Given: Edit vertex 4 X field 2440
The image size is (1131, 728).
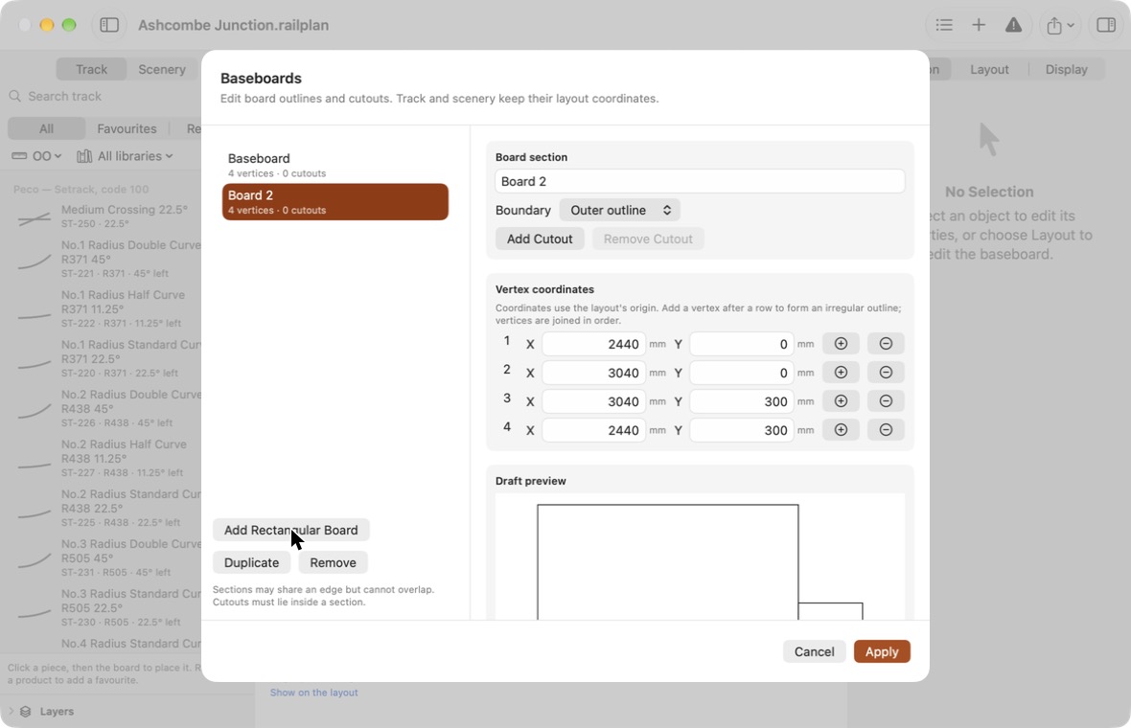Looking at the screenshot, I should [x=593, y=430].
